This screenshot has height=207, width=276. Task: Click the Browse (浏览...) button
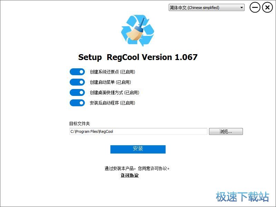point(226,131)
